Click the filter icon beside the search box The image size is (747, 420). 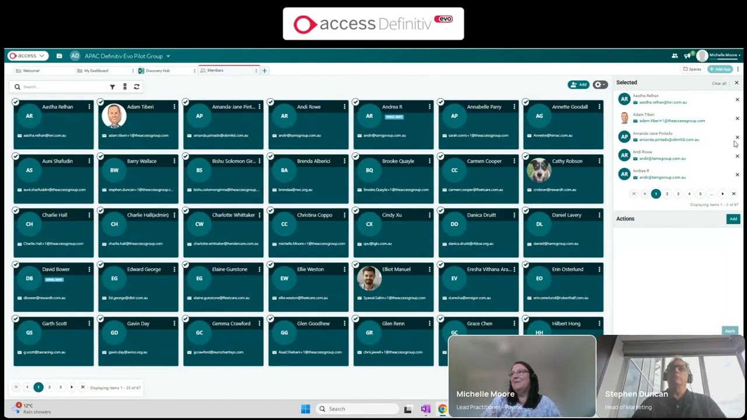point(112,87)
